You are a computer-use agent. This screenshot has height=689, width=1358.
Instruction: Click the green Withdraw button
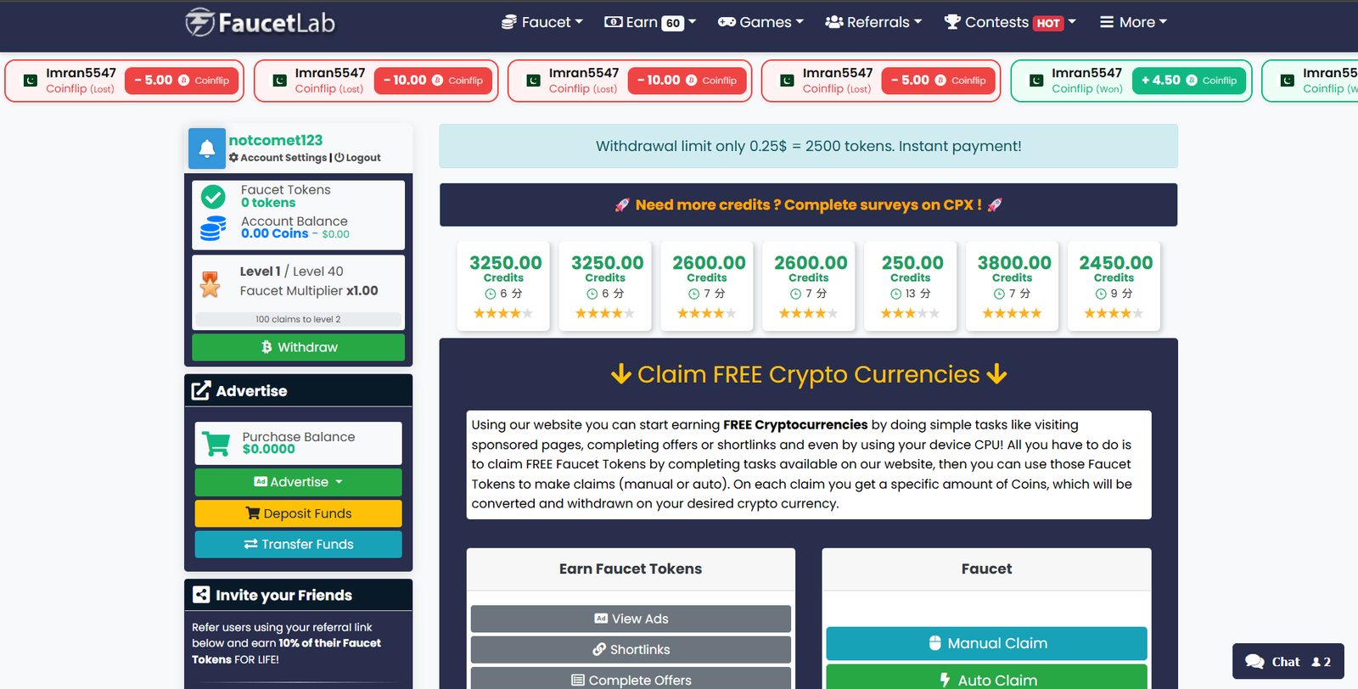[298, 347]
